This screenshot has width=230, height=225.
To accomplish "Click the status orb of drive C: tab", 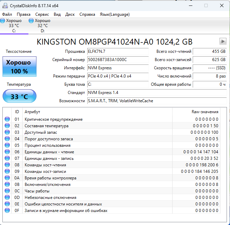I will pyautogui.click(x=3, y=21).
